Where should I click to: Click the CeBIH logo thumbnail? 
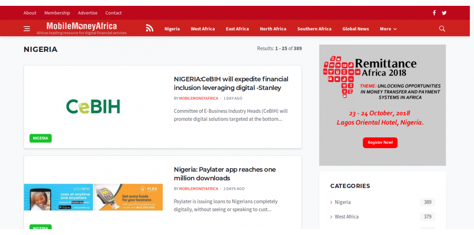click(93, 106)
